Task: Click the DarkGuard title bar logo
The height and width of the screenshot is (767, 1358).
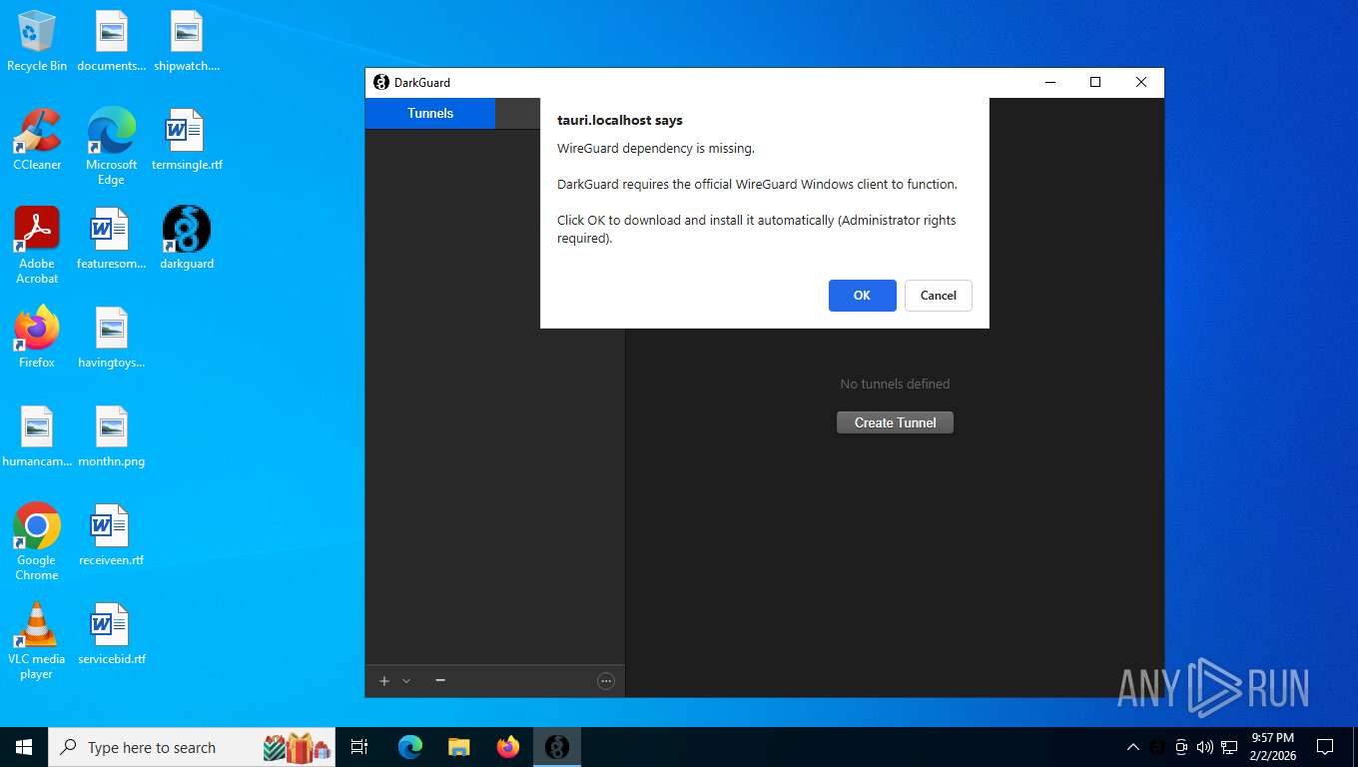Action: (x=380, y=82)
